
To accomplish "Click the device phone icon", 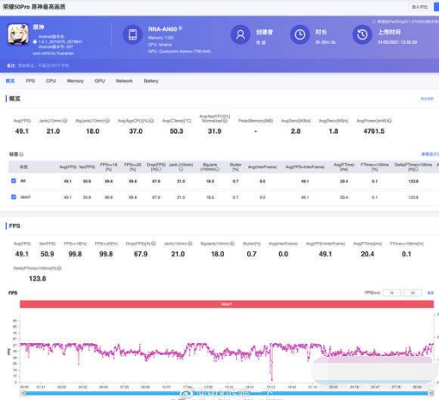I will tap(132, 35).
